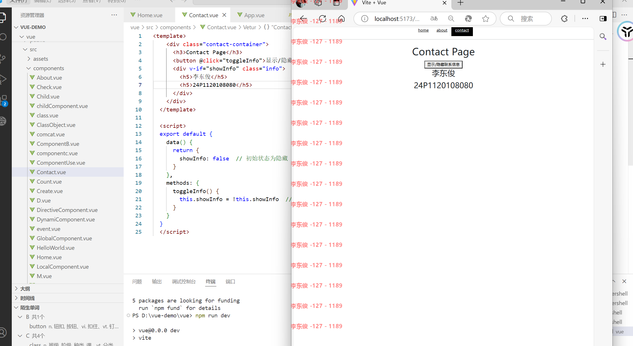This screenshot has width=633, height=346.
Task: Click sidebar search magnifier icon
Action: point(603,36)
